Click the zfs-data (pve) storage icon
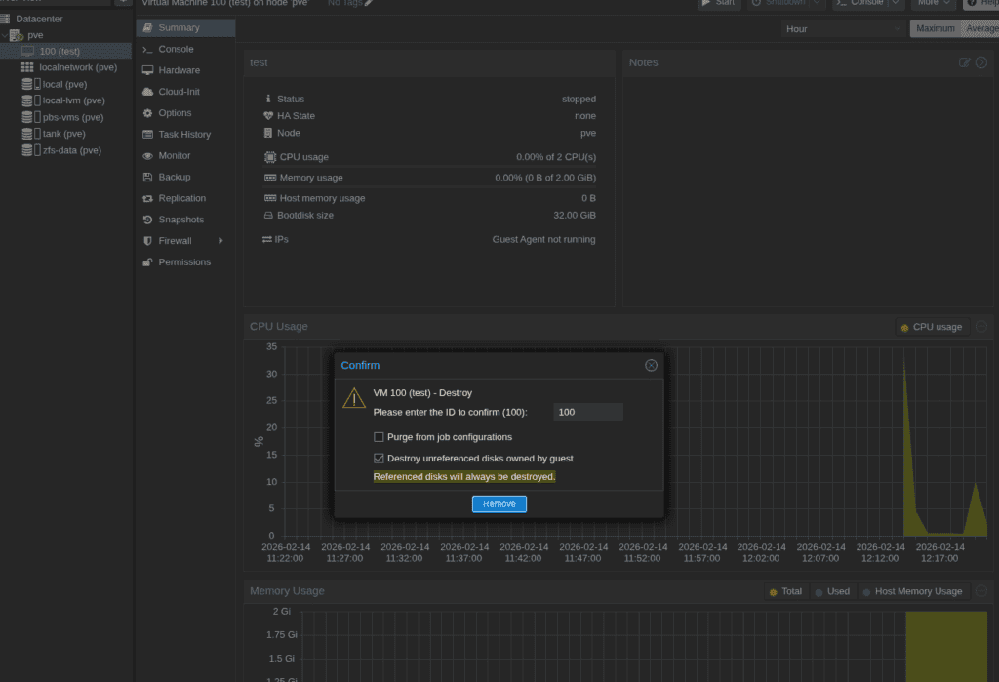 click(27, 150)
